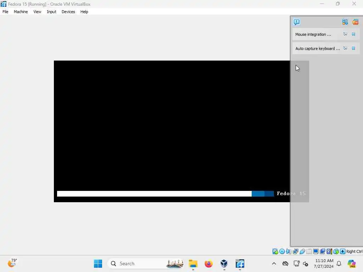Click the notification order toggle icon

(345, 22)
